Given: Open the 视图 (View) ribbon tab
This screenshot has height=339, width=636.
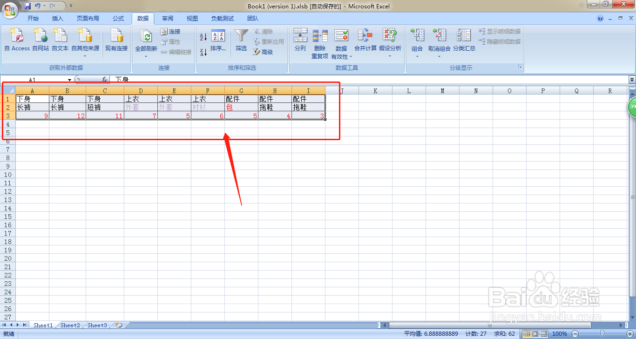Looking at the screenshot, I should 192,19.
